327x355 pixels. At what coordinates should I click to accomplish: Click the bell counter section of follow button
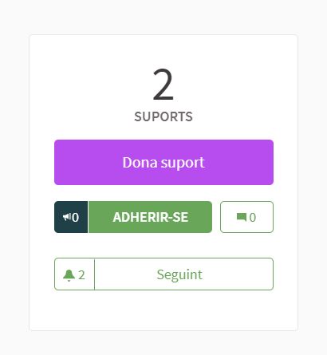[74, 274]
